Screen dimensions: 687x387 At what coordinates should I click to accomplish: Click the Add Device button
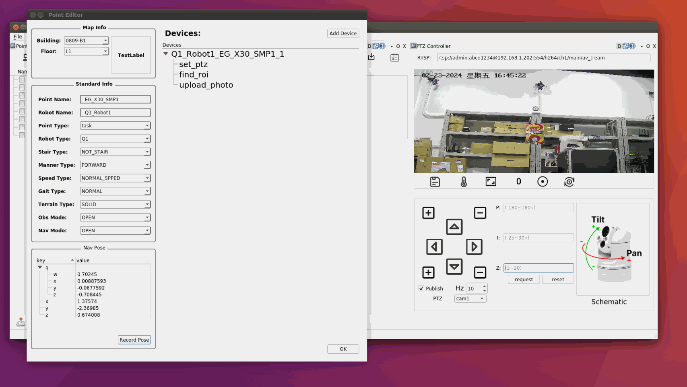(x=342, y=33)
